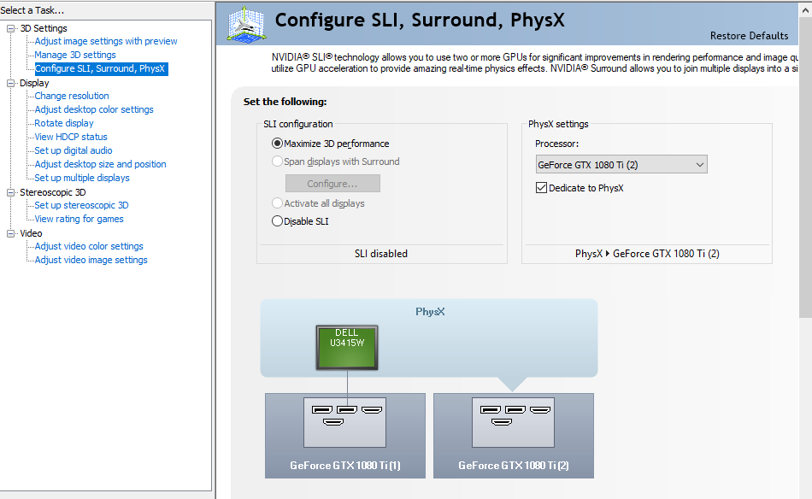Click the 'PhysX settings' group label
The width and height of the screenshot is (812, 499).
coord(558,124)
